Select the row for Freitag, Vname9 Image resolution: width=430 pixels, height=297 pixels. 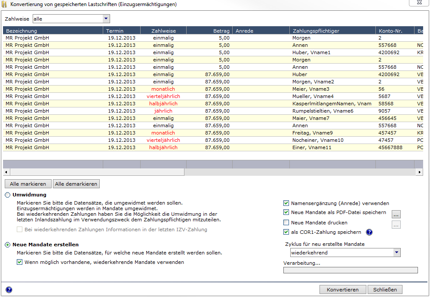tap(213, 133)
